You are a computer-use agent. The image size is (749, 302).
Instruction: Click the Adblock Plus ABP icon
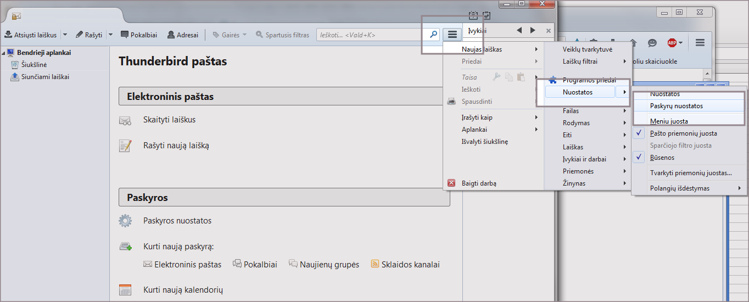point(672,42)
